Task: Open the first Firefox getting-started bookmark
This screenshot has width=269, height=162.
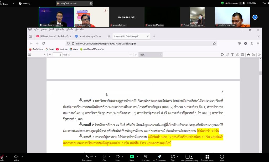Action: click(36, 49)
